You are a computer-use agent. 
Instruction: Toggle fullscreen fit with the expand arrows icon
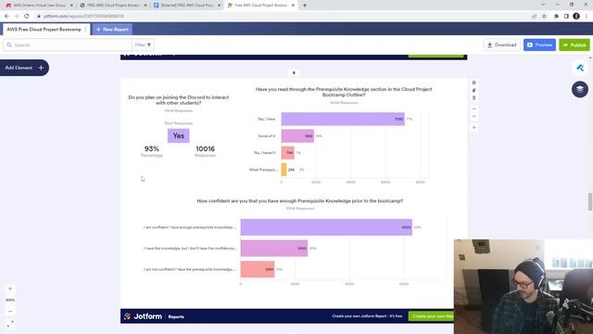pos(10,324)
